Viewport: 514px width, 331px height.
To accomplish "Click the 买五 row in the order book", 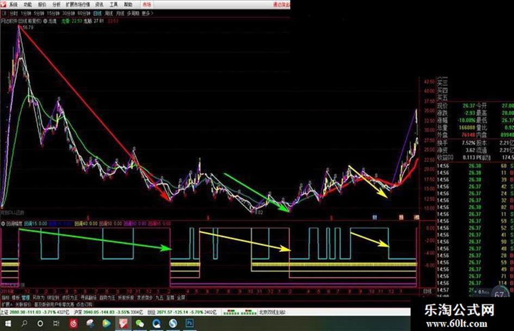I will tap(443, 97).
